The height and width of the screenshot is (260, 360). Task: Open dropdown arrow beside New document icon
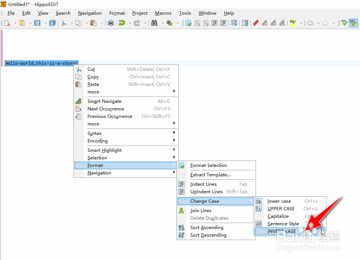(15, 23)
